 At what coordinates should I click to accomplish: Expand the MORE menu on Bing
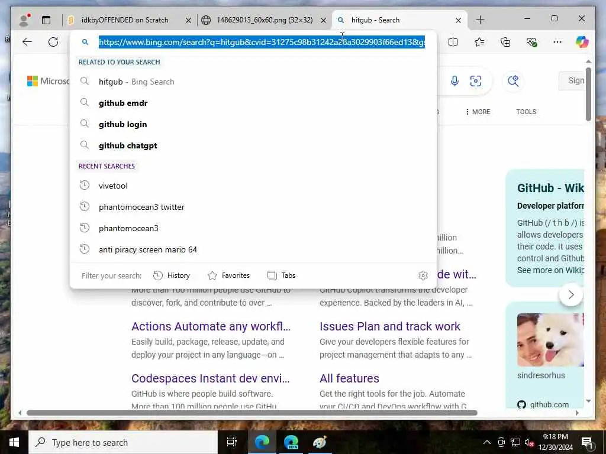tap(478, 112)
